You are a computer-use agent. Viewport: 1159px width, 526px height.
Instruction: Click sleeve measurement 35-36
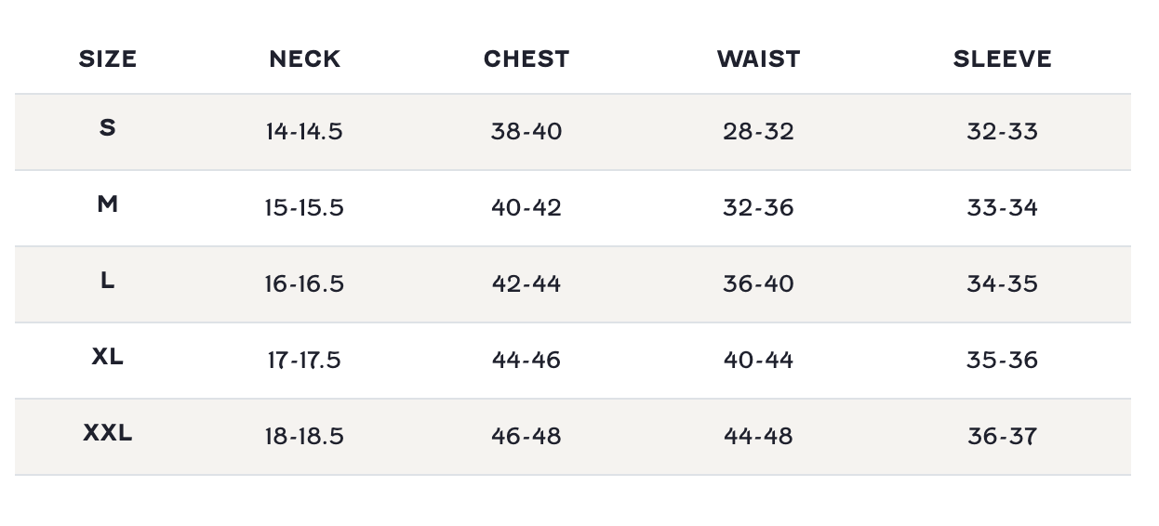[x=1002, y=361]
